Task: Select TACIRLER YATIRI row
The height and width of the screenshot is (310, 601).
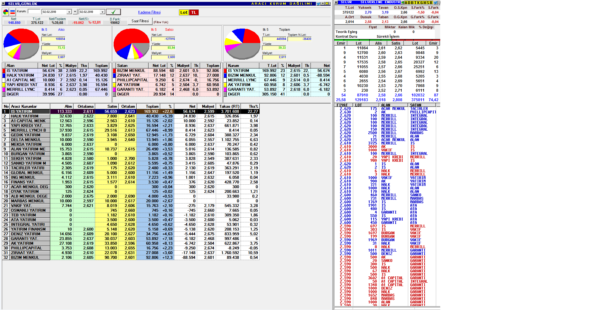Action: [x=131, y=168]
